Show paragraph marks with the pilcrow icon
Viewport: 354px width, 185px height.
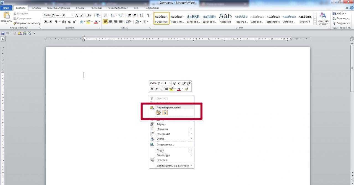tap(149, 15)
